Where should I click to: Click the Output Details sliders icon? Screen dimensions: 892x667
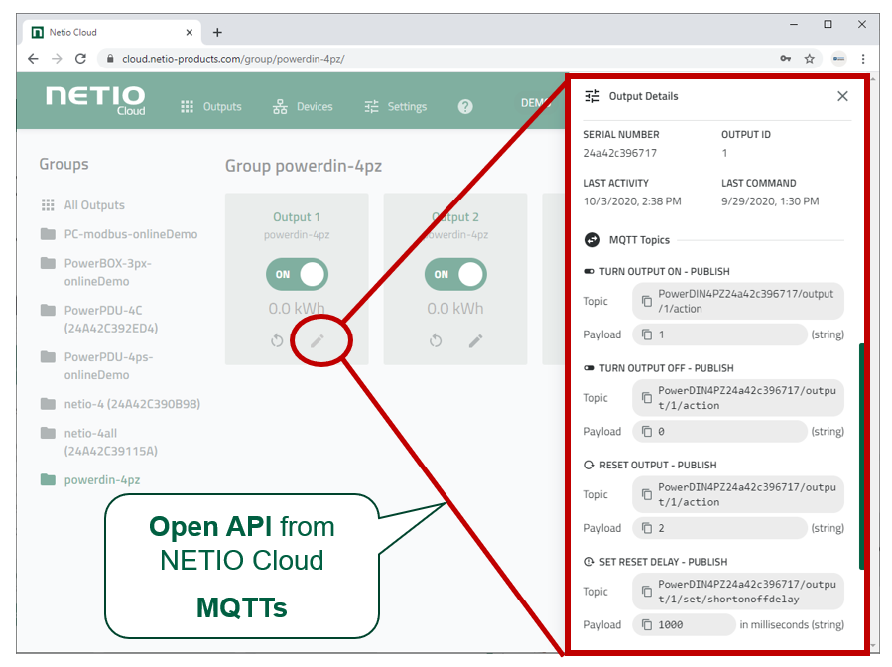[592, 96]
